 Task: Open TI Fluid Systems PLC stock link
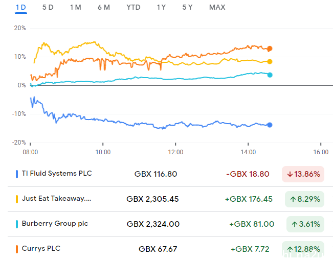(x=57, y=174)
